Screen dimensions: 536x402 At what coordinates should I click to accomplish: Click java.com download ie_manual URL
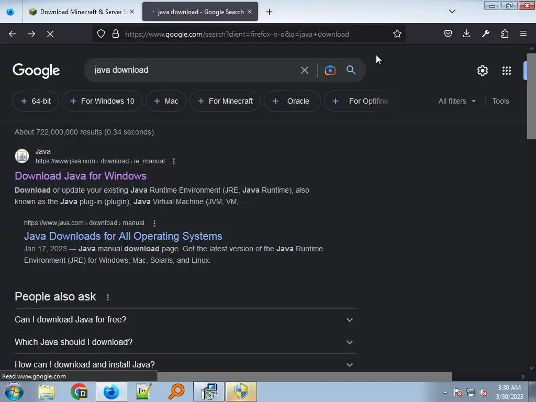pos(100,161)
